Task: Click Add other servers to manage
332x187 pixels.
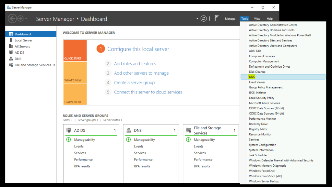Action: pos(141,73)
